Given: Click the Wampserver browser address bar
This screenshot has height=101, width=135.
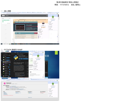Looking at the screenshot, I should (28, 81).
